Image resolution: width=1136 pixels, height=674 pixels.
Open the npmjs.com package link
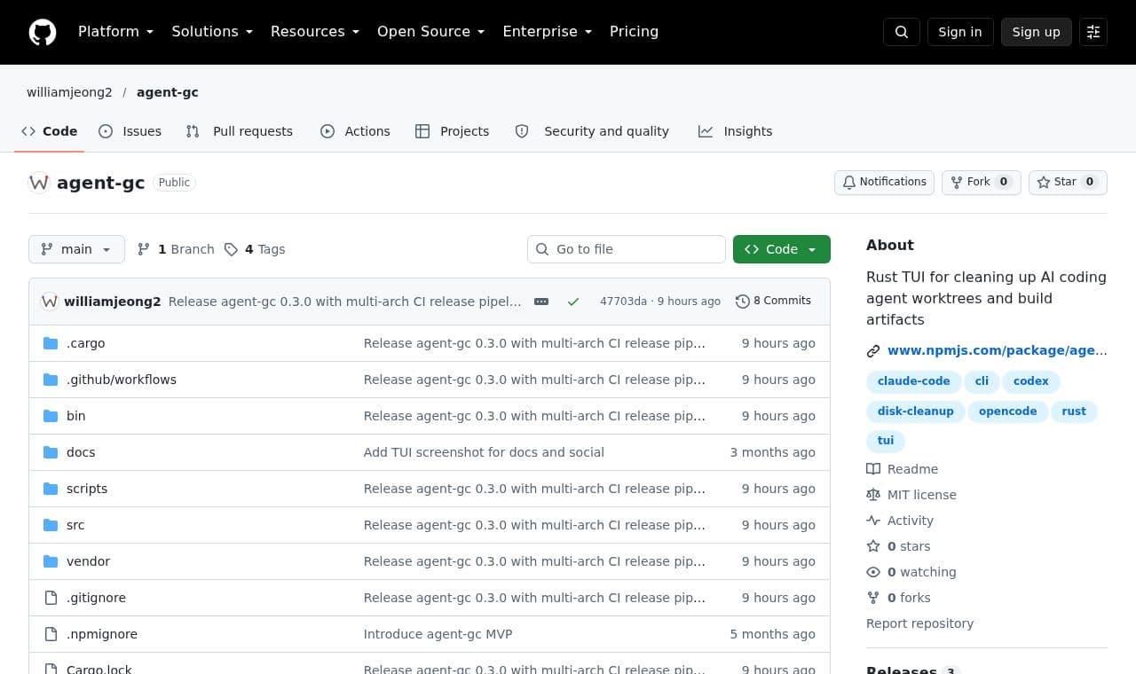coord(997,350)
